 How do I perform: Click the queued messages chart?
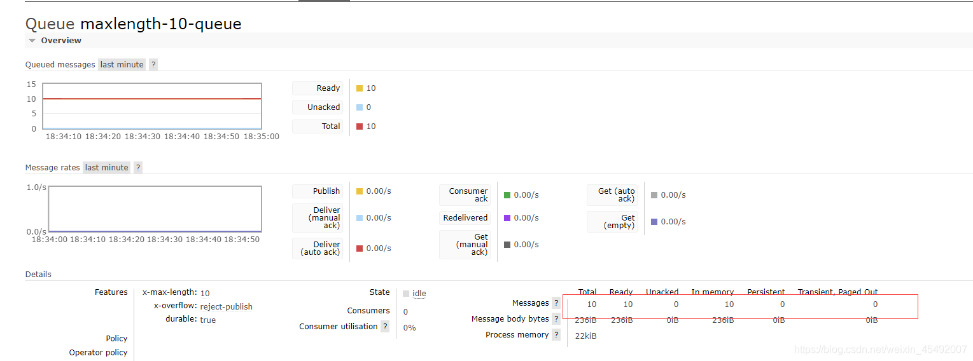click(x=152, y=106)
